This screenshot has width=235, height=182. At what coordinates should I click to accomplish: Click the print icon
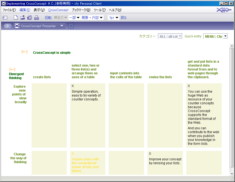coord(37,18)
